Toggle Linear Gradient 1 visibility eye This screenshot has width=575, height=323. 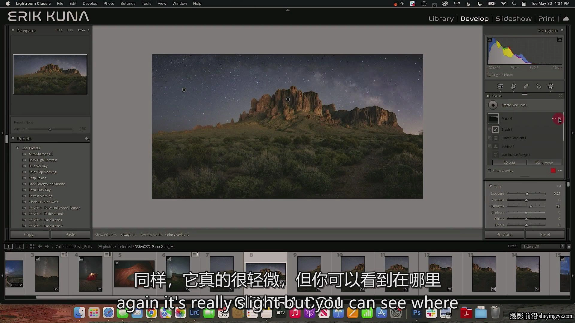point(490,138)
